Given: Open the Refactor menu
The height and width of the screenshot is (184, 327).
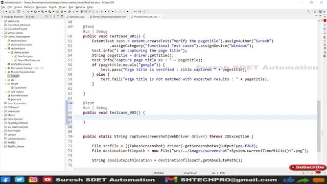Looking at the screenshot, I should coord(29,7).
